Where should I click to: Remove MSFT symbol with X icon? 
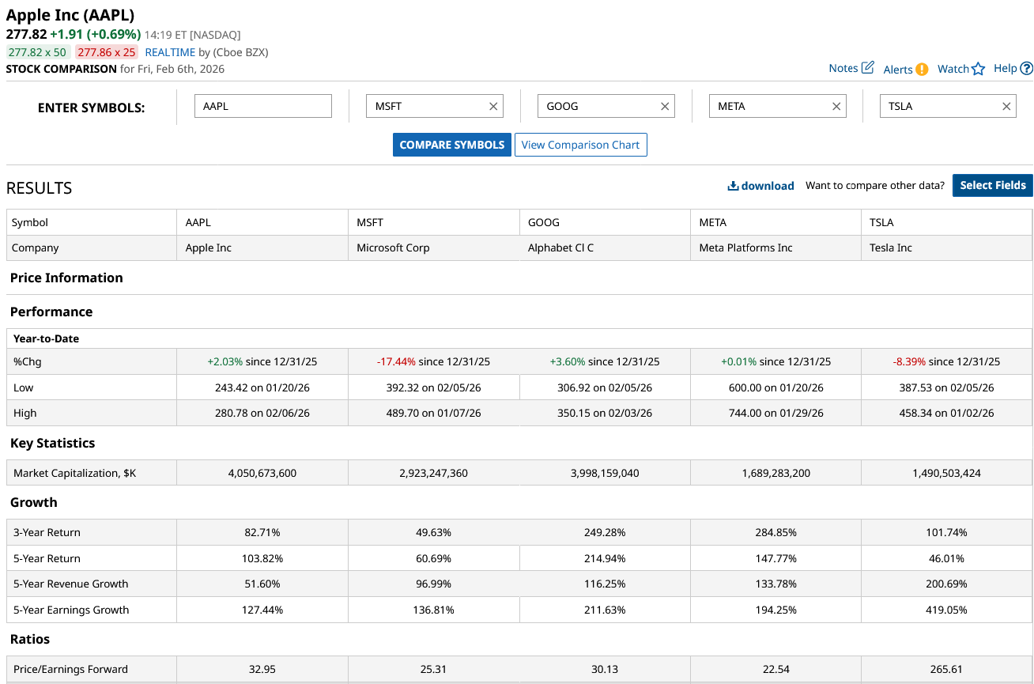(x=493, y=106)
